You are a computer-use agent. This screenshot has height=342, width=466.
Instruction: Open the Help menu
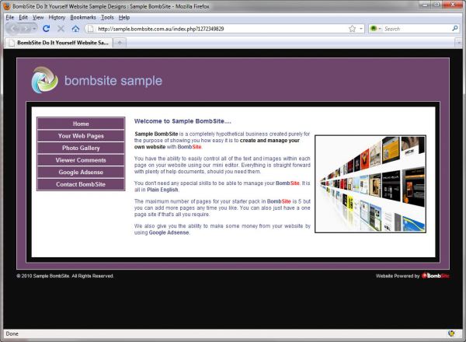124,17
